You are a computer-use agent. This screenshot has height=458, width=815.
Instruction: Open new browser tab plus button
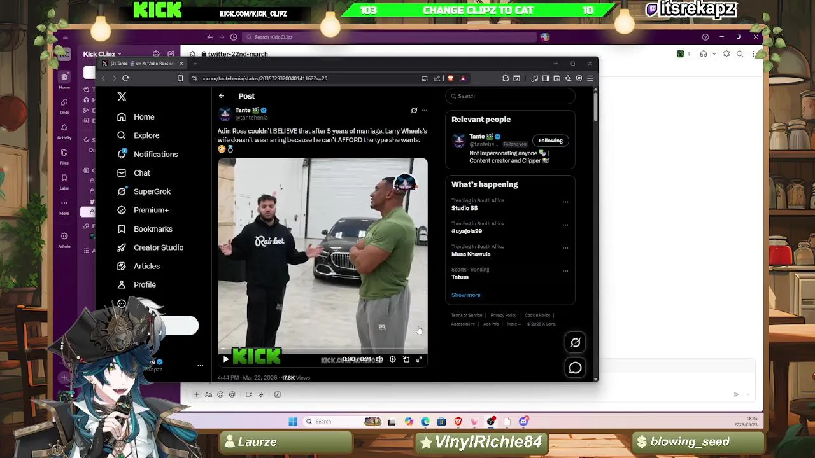(x=195, y=64)
